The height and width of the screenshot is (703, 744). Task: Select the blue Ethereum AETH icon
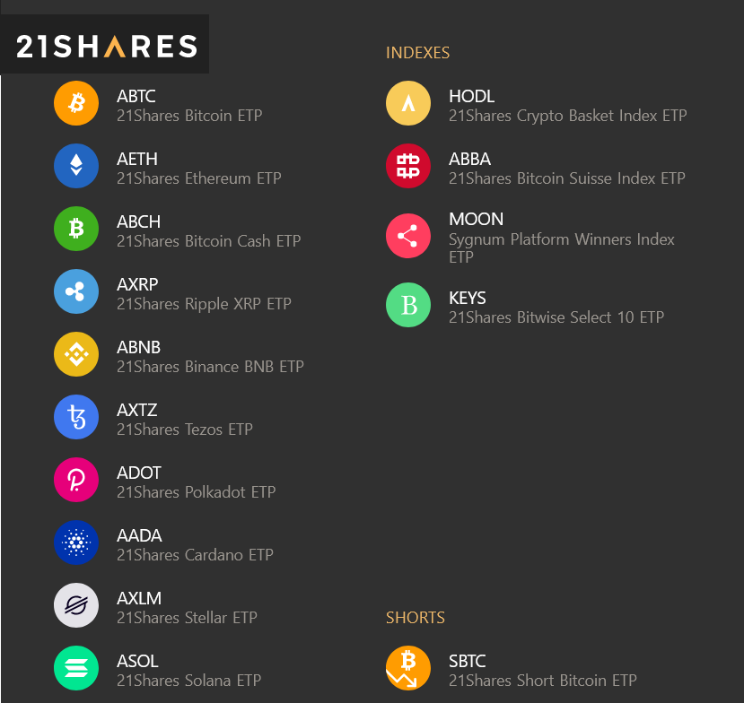click(76, 166)
